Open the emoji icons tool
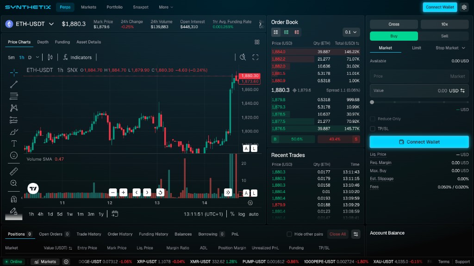This screenshot has height=266, width=474. click(x=13, y=155)
